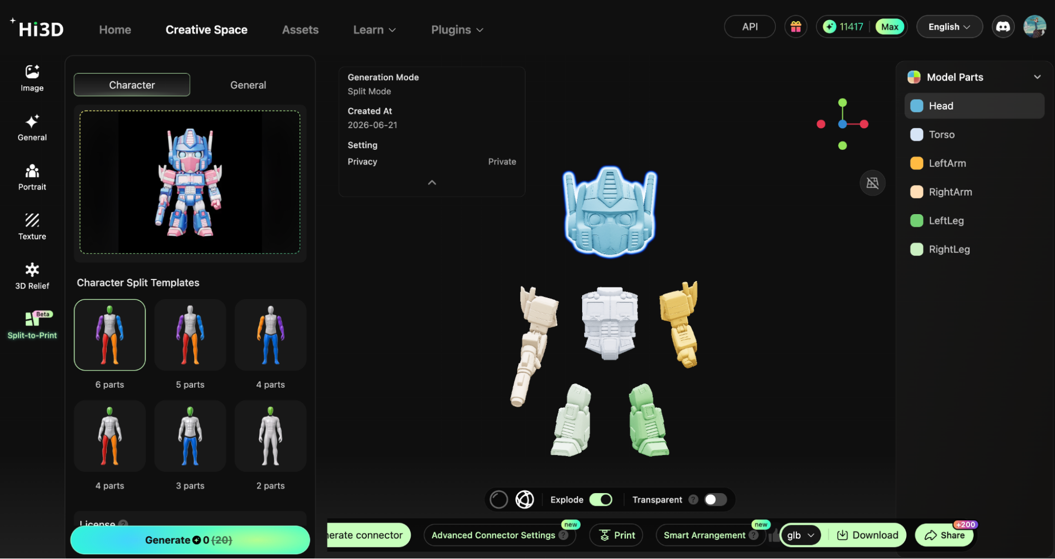Expand the Plugins menu
This screenshot has height=559, width=1055.
[x=457, y=30]
